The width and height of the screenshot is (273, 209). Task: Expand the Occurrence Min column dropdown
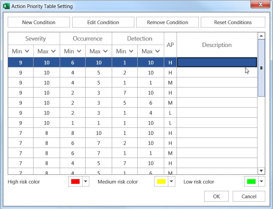click(x=79, y=51)
